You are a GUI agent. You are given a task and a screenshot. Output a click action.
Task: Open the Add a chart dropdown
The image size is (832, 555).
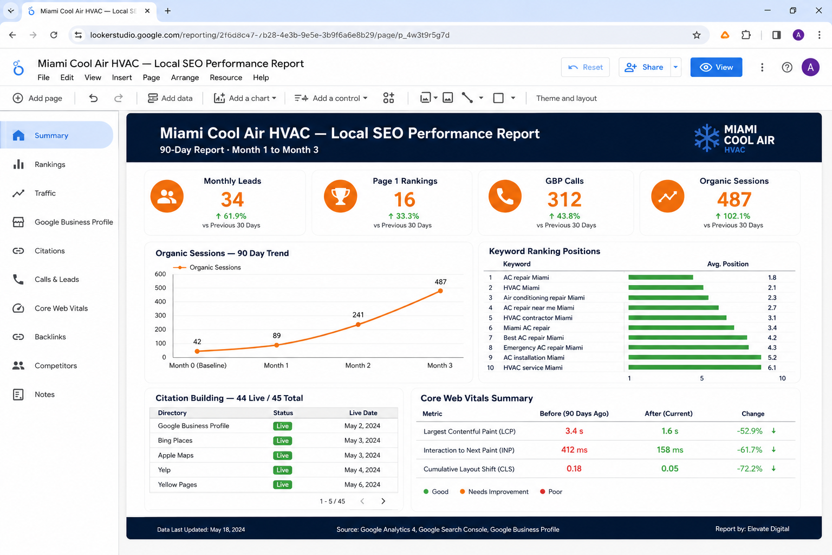[245, 98]
